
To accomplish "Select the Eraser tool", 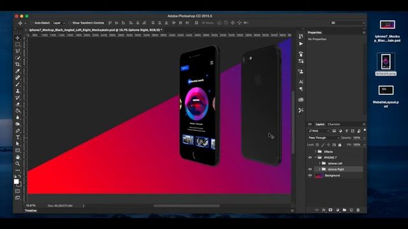I will pyautogui.click(x=18, y=104).
